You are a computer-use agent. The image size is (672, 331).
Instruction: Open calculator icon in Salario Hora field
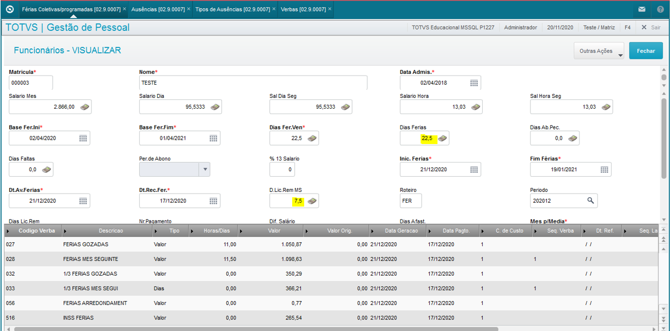(476, 107)
